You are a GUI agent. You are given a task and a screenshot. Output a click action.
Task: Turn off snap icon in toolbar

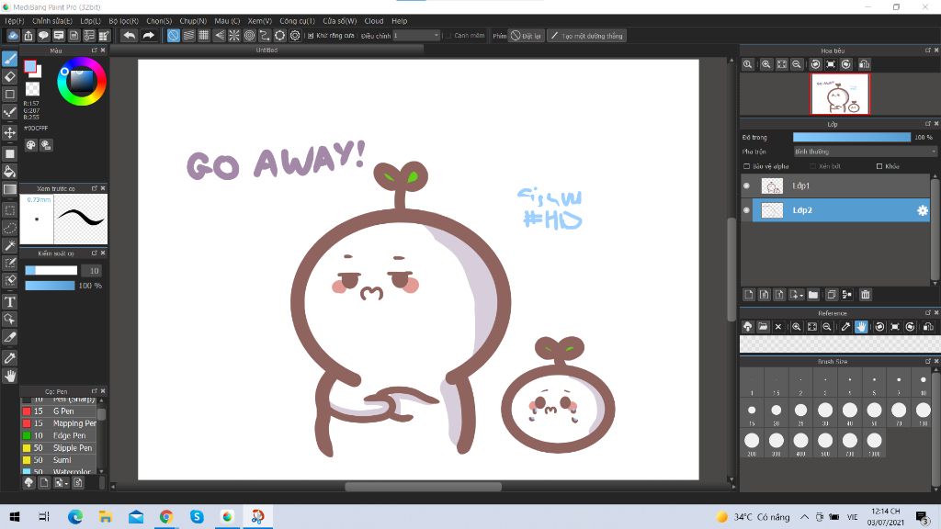pyautogui.click(x=174, y=36)
